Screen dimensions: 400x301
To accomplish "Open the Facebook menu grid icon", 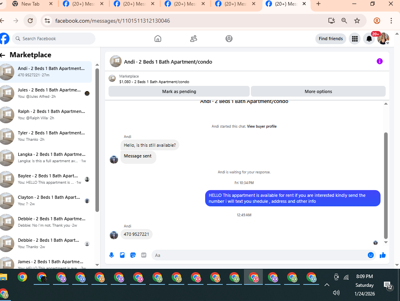I will pyautogui.click(x=355, y=39).
